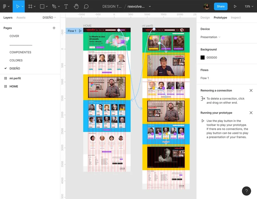The image size is (257, 199).
Task: Select the Rectangle shape tool
Action: click(x=42, y=6)
